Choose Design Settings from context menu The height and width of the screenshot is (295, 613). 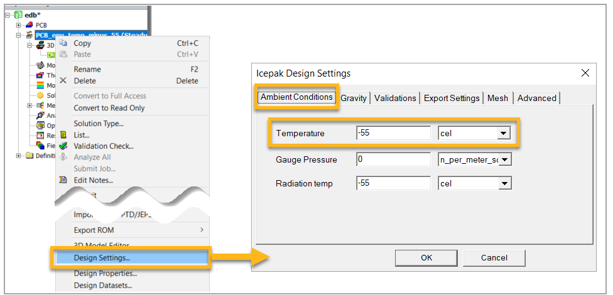pyautogui.click(x=102, y=258)
